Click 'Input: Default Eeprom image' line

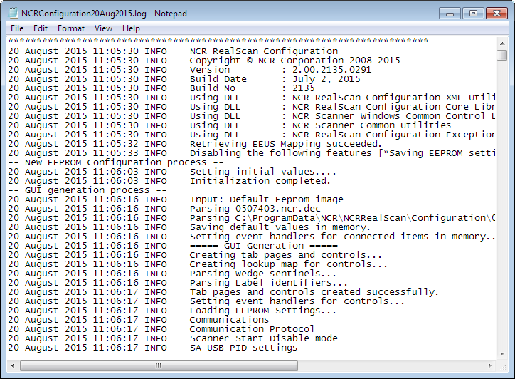(266, 199)
